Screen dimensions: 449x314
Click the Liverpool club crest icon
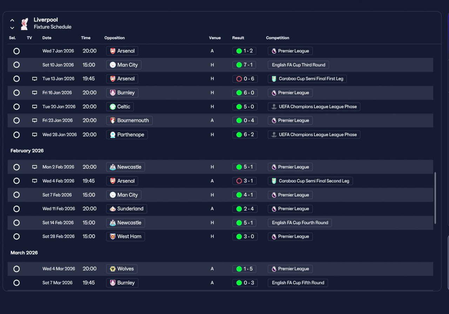tap(24, 24)
